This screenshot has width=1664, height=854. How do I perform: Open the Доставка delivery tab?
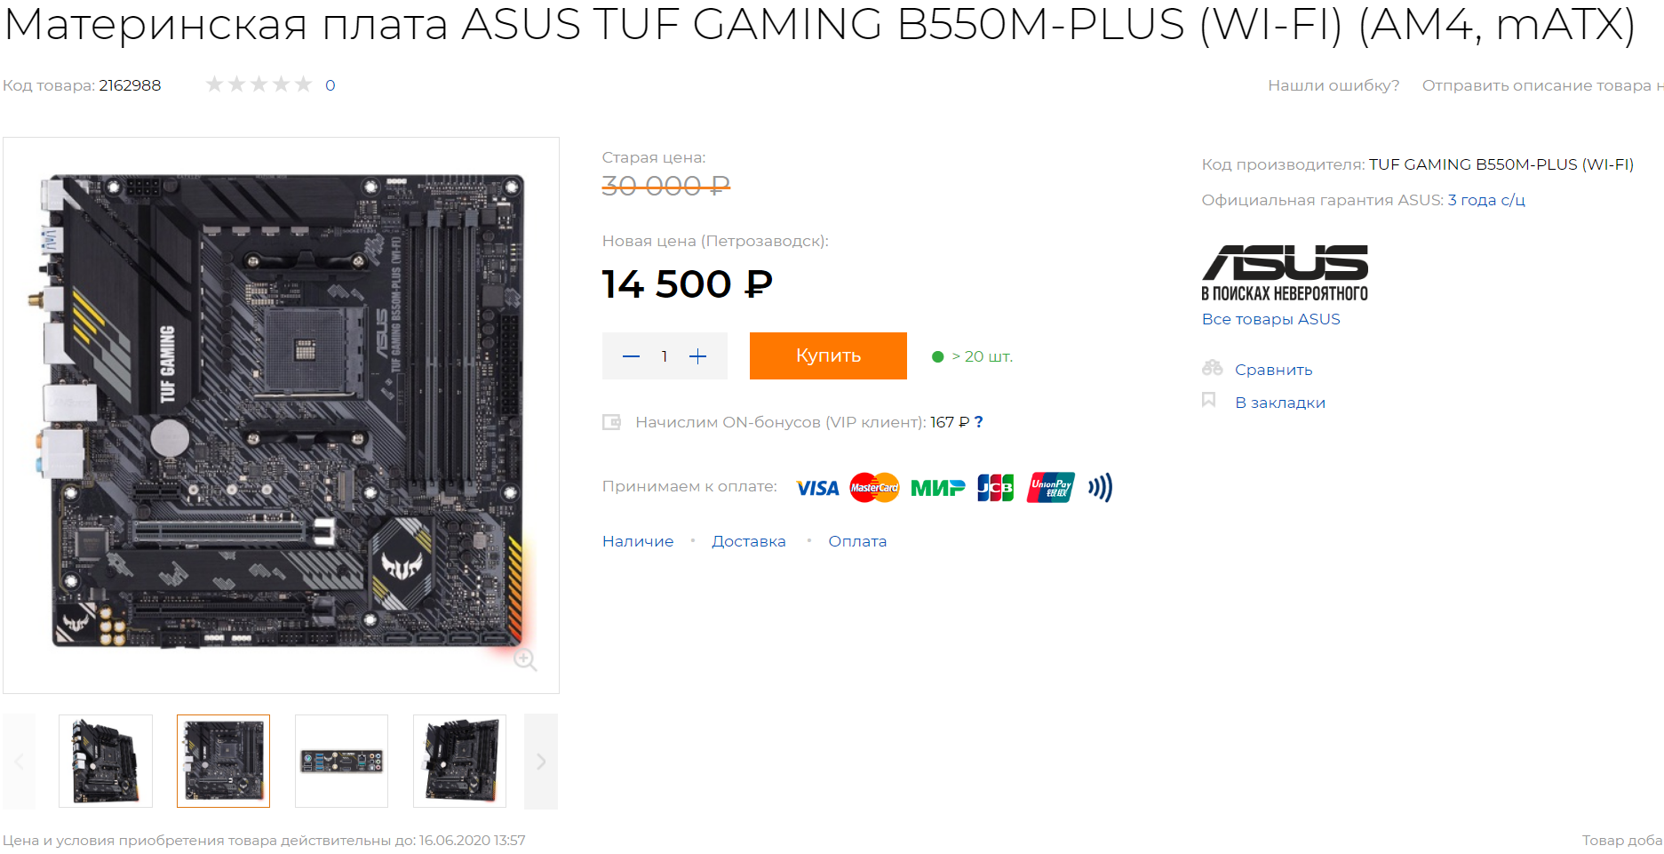pyautogui.click(x=749, y=541)
